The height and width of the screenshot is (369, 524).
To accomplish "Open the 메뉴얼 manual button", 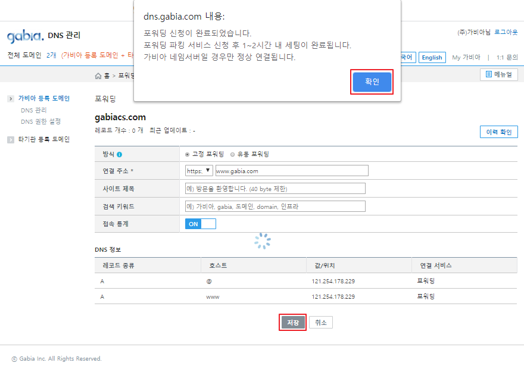I will (x=499, y=74).
